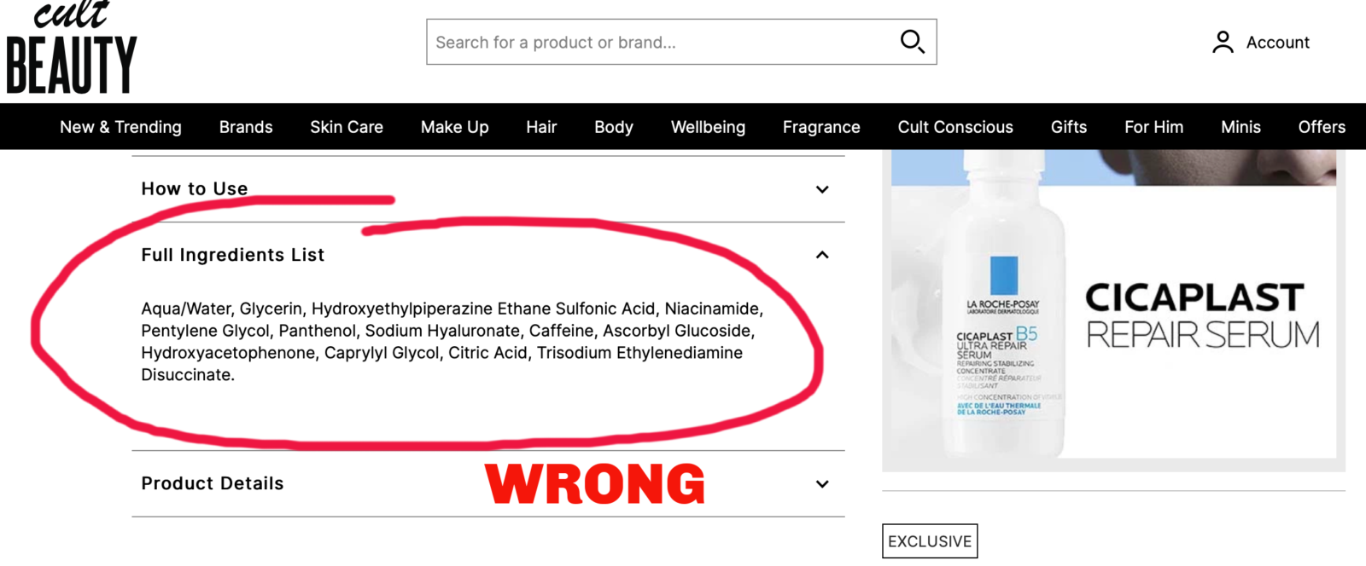
Task: Open the Brands menu
Action: pyautogui.click(x=246, y=127)
